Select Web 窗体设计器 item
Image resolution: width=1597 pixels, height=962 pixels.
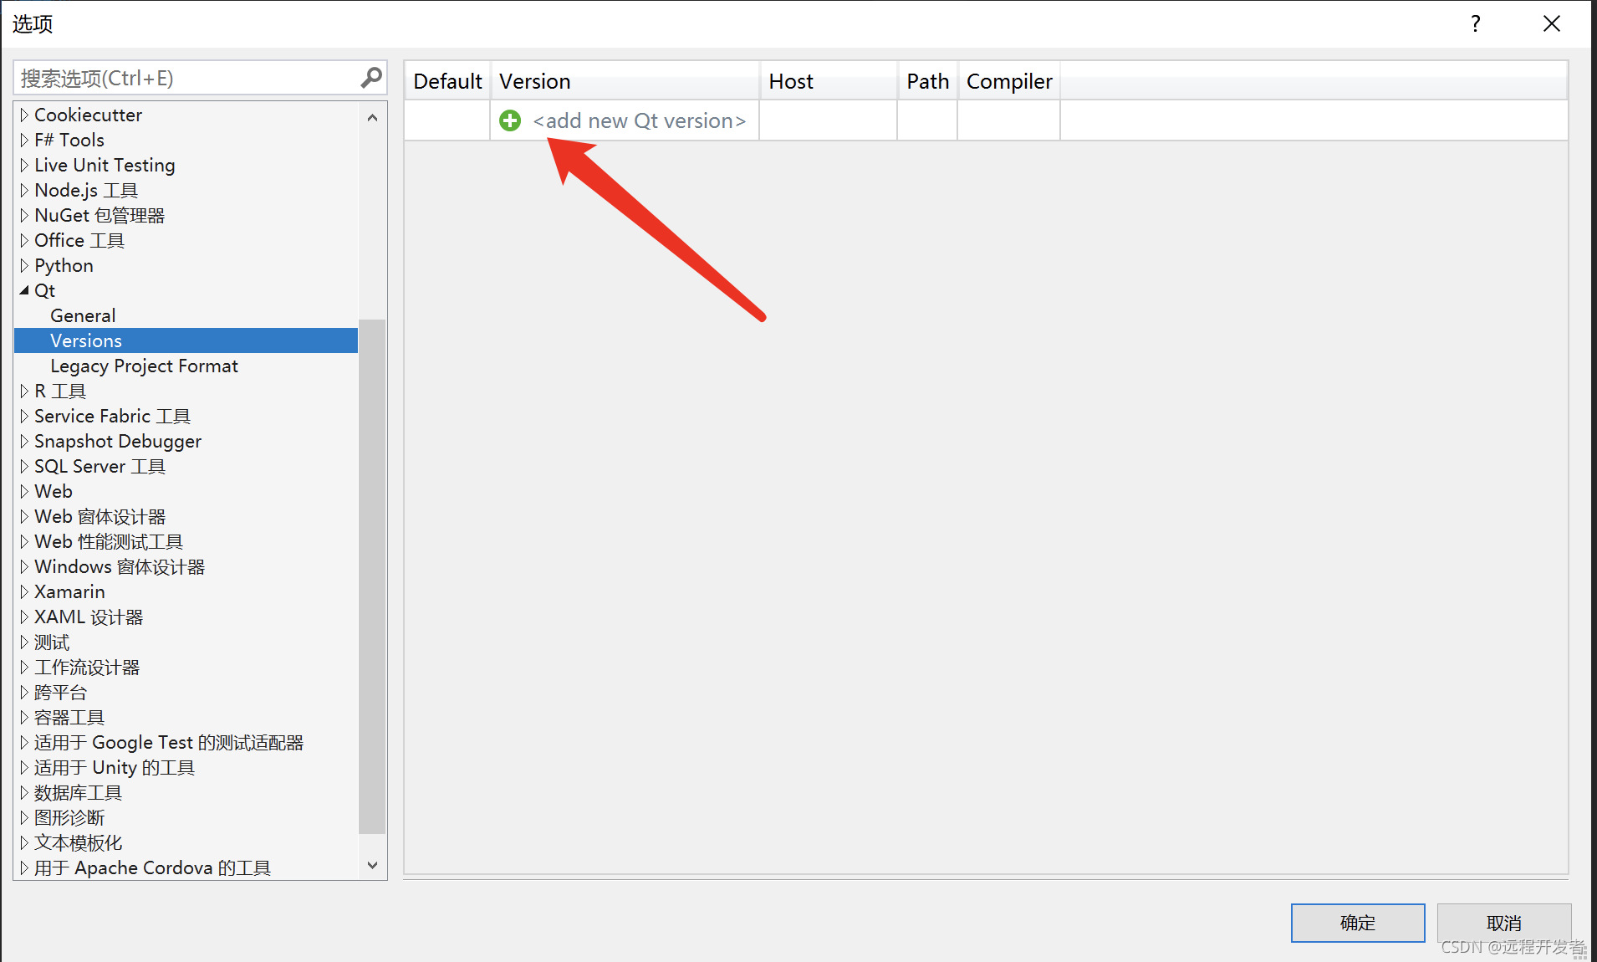(99, 516)
